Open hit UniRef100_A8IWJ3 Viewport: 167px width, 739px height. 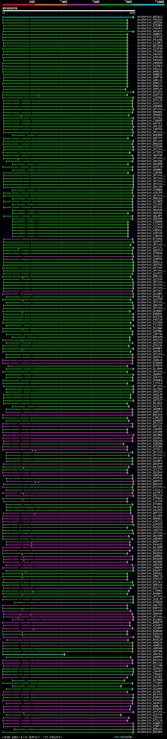click(150, 17)
